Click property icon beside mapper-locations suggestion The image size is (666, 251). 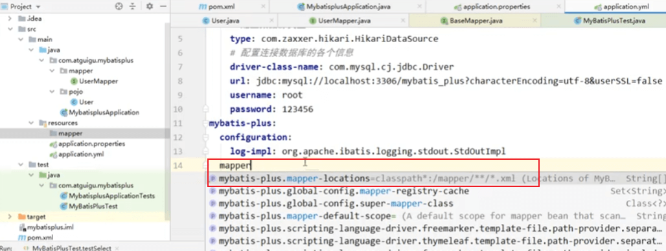(x=212, y=179)
